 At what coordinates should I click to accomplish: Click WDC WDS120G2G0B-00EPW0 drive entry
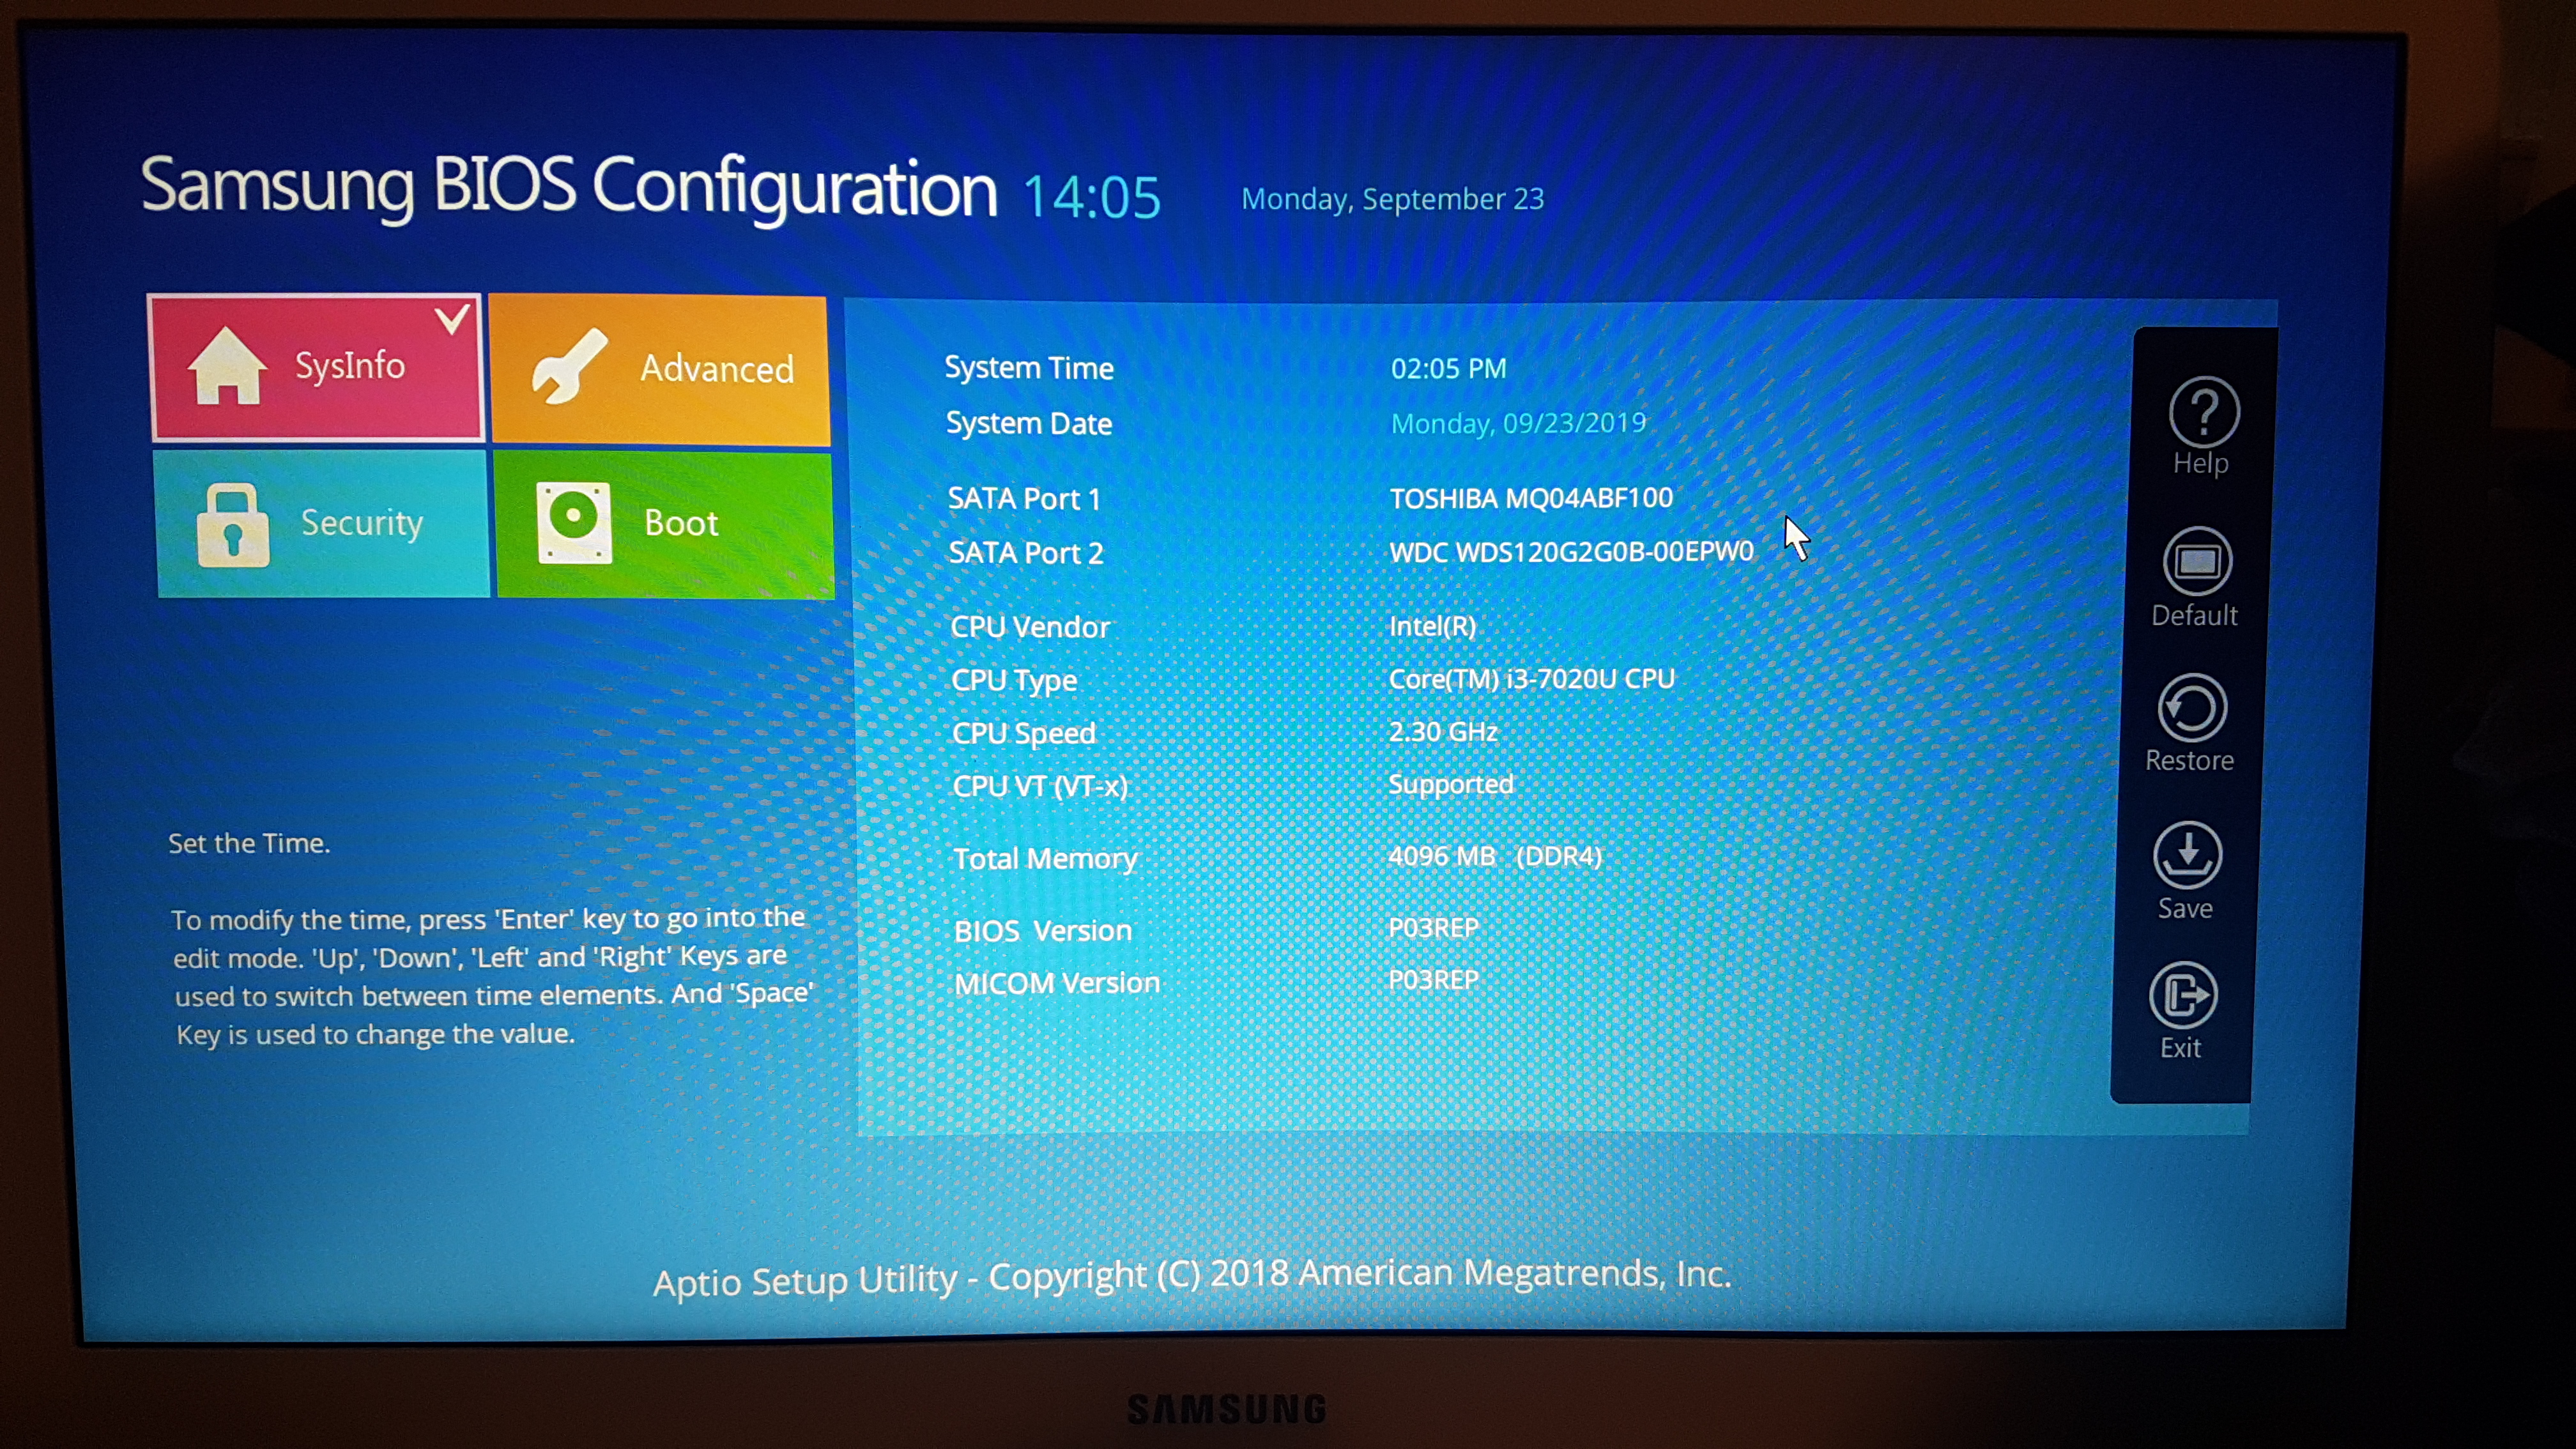tap(1571, 552)
